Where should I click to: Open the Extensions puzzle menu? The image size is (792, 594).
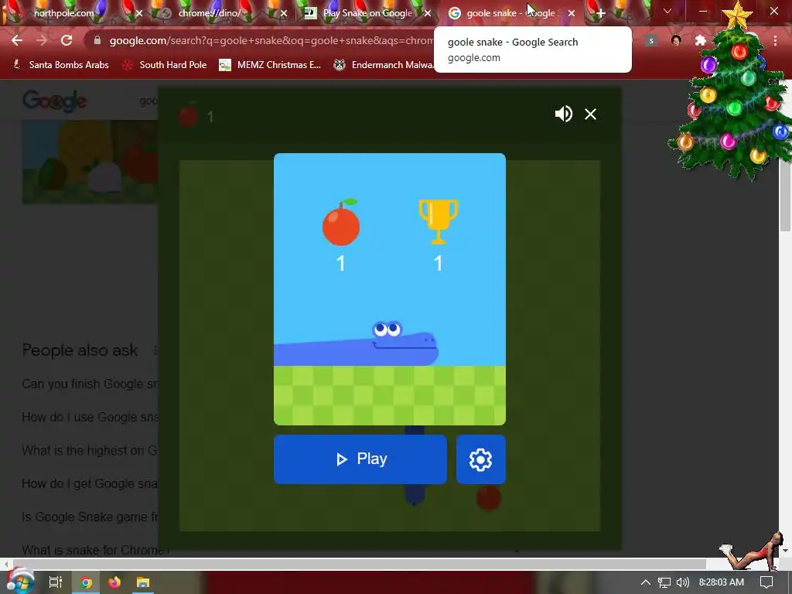[701, 41]
